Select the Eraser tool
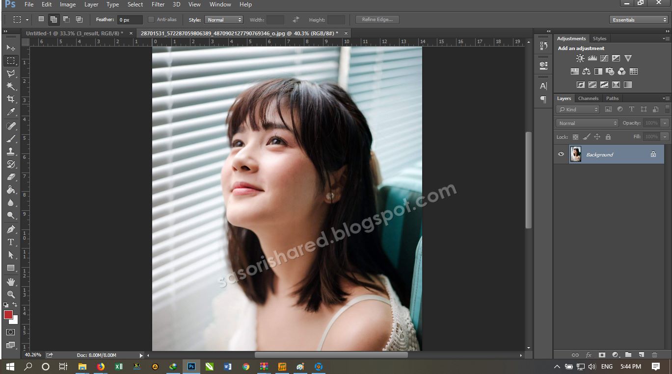672x374 pixels. [x=11, y=177]
